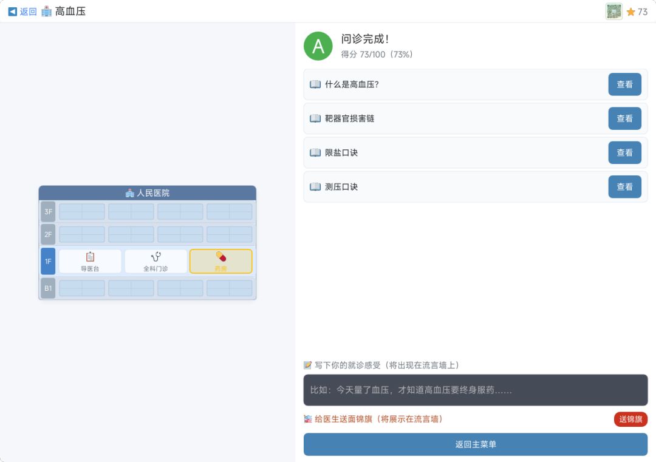The height and width of the screenshot is (462, 656).
Task: Go to basement floor B1
Action: (x=48, y=288)
